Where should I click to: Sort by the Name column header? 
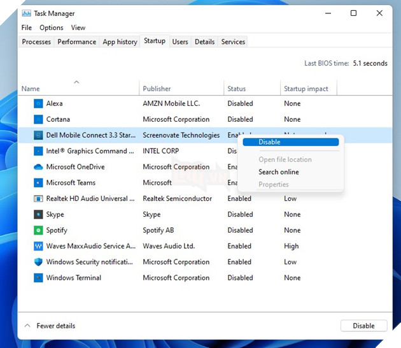point(31,89)
